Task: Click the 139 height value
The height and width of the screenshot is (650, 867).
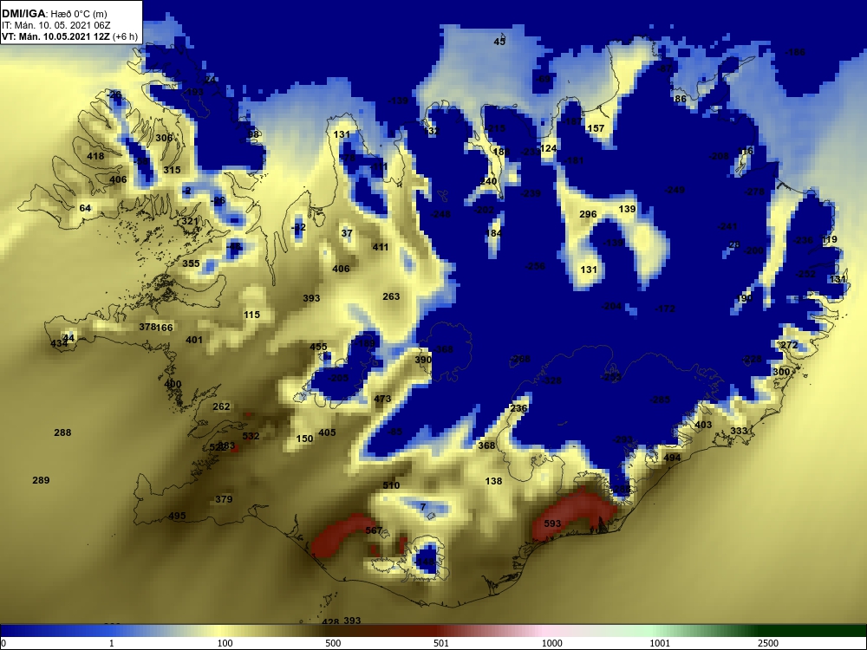Action: pos(627,208)
